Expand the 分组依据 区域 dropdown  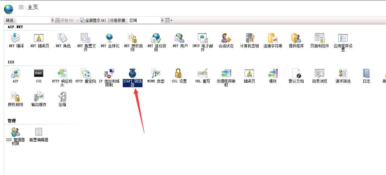tap(162, 20)
